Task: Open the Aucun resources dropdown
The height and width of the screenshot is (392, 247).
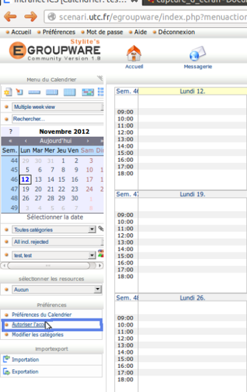Action: 57,289
